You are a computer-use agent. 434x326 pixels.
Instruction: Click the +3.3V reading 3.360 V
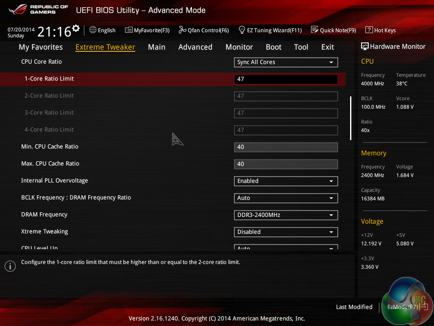tap(370, 267)
